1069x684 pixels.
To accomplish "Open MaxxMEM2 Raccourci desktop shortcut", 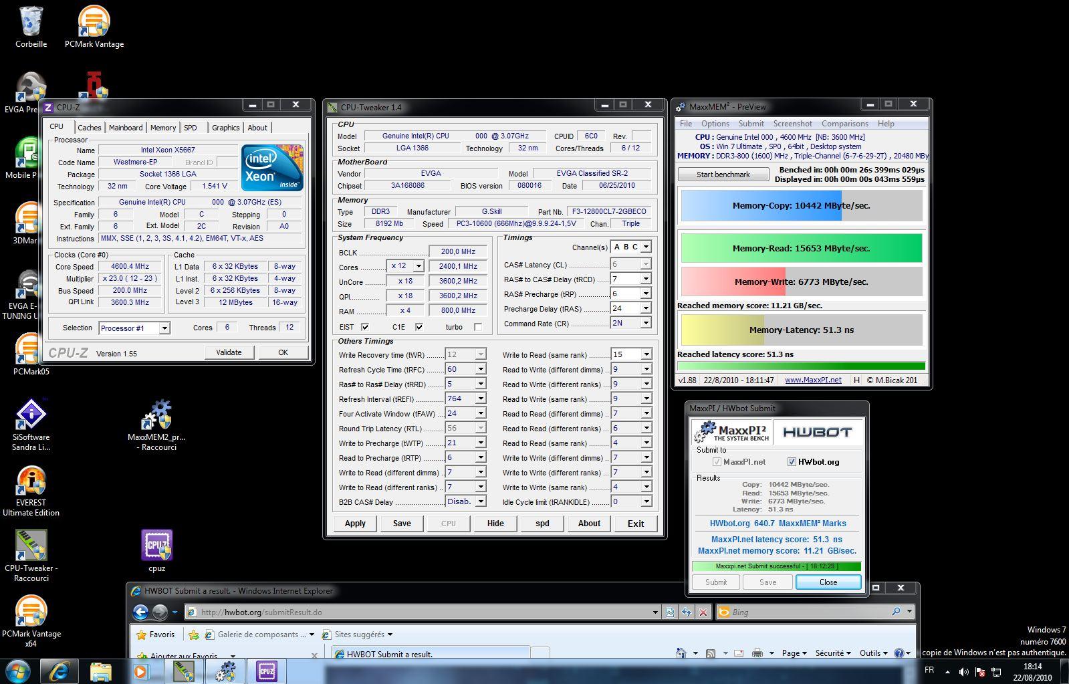I will click(x=156, y=424).
